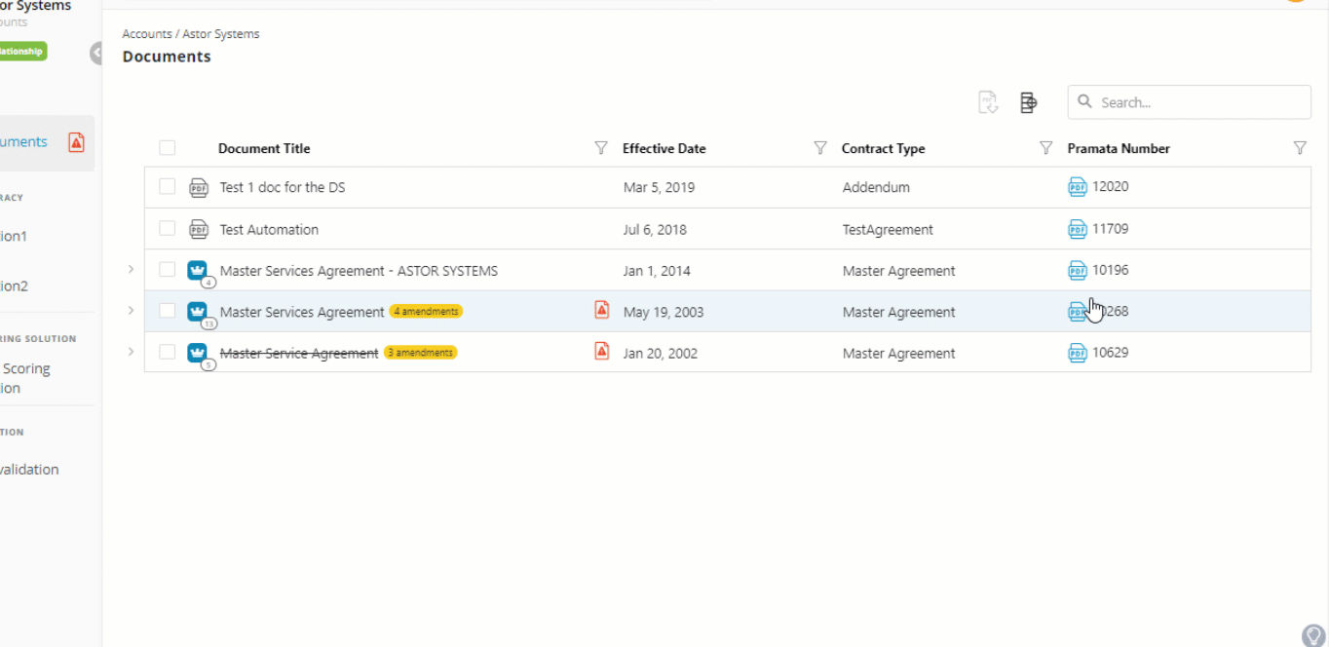
Task: Check the box for Jan 20, 2002 agreement
Action: (168, 352)
